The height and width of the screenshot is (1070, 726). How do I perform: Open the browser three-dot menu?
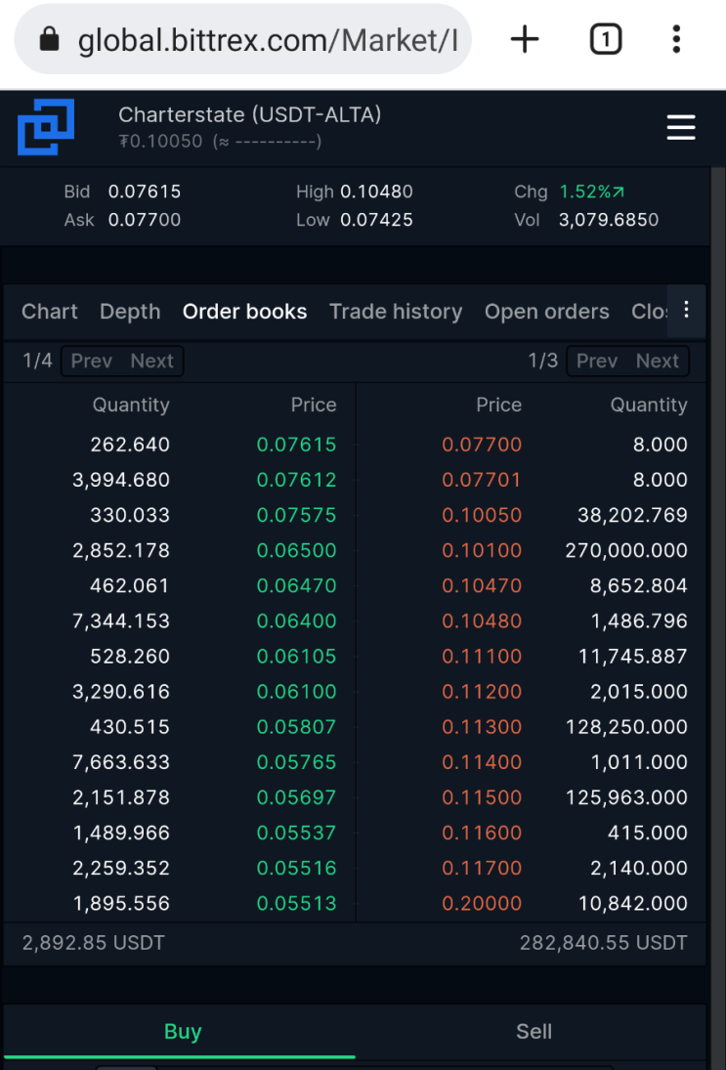pos(676,40)
